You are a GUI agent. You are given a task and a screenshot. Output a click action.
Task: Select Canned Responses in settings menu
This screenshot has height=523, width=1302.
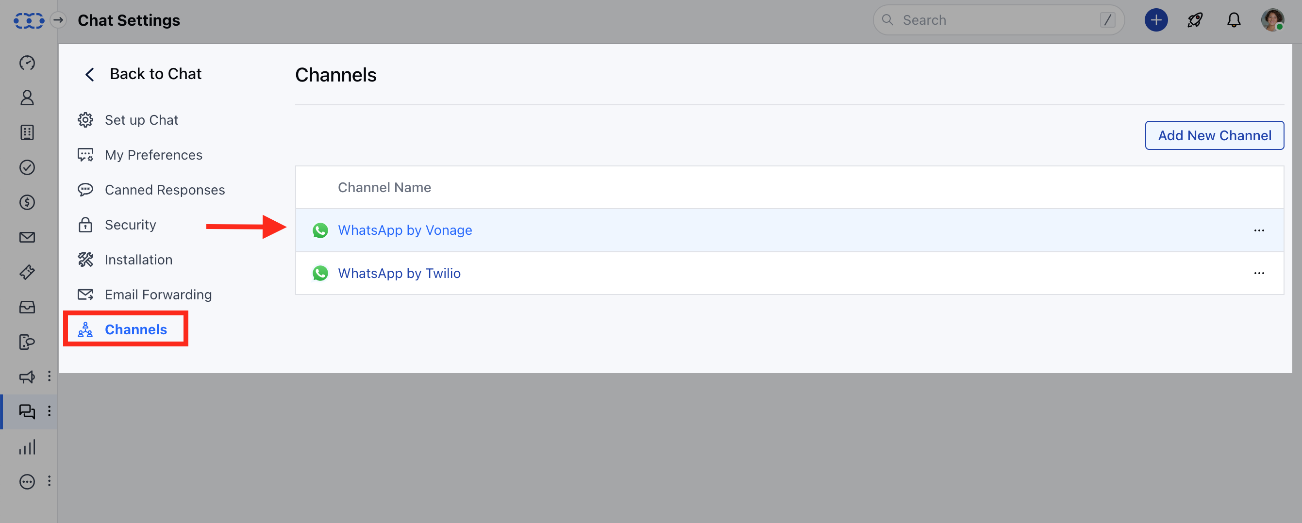pyautogui.click(x=164, y=190)
